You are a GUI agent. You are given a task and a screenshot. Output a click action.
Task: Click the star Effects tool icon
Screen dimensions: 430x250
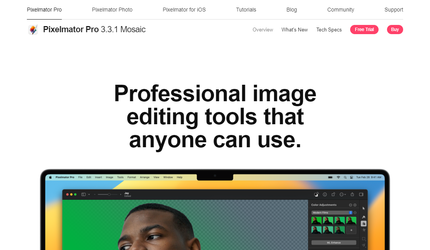364,230
